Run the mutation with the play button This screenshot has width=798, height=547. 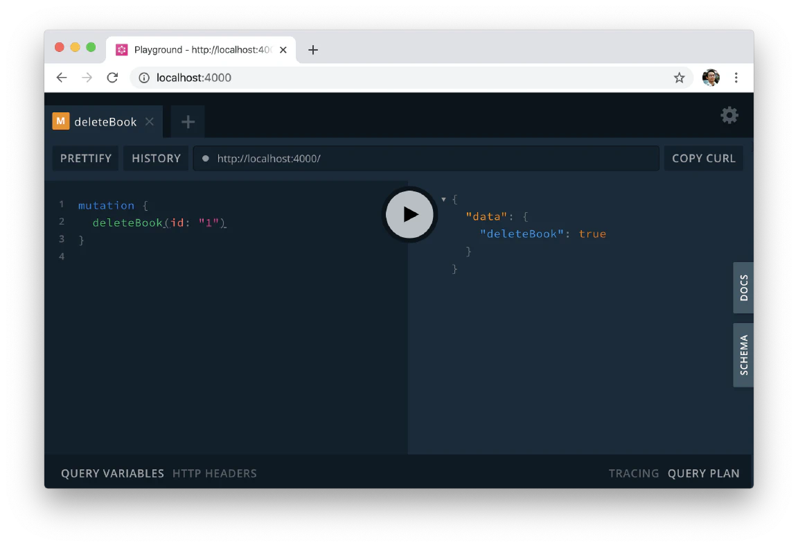(409, 214)
